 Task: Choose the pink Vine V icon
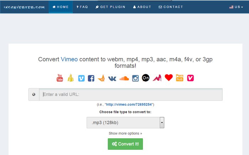click(x=190, y=78)
